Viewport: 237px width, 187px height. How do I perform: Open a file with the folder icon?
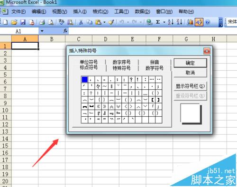point(14,22)
